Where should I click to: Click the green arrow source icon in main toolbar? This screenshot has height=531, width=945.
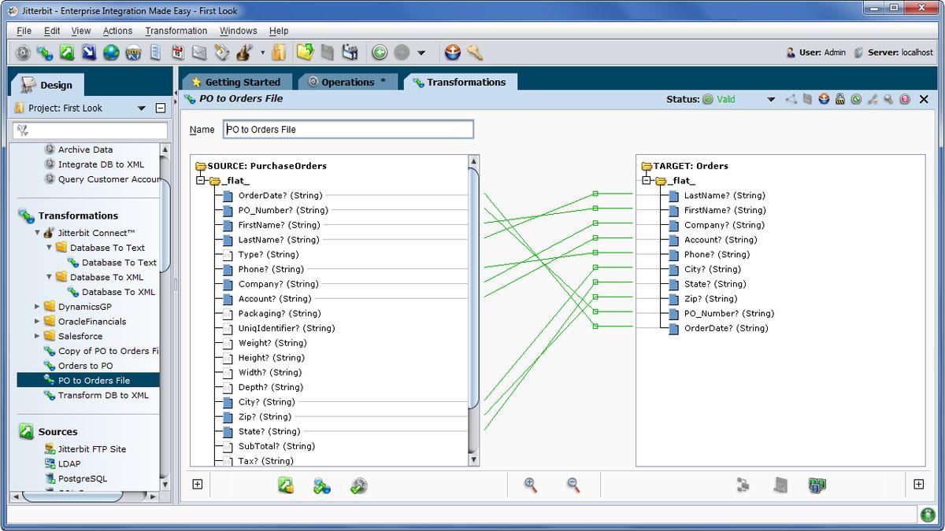click(x=67, y=53)
